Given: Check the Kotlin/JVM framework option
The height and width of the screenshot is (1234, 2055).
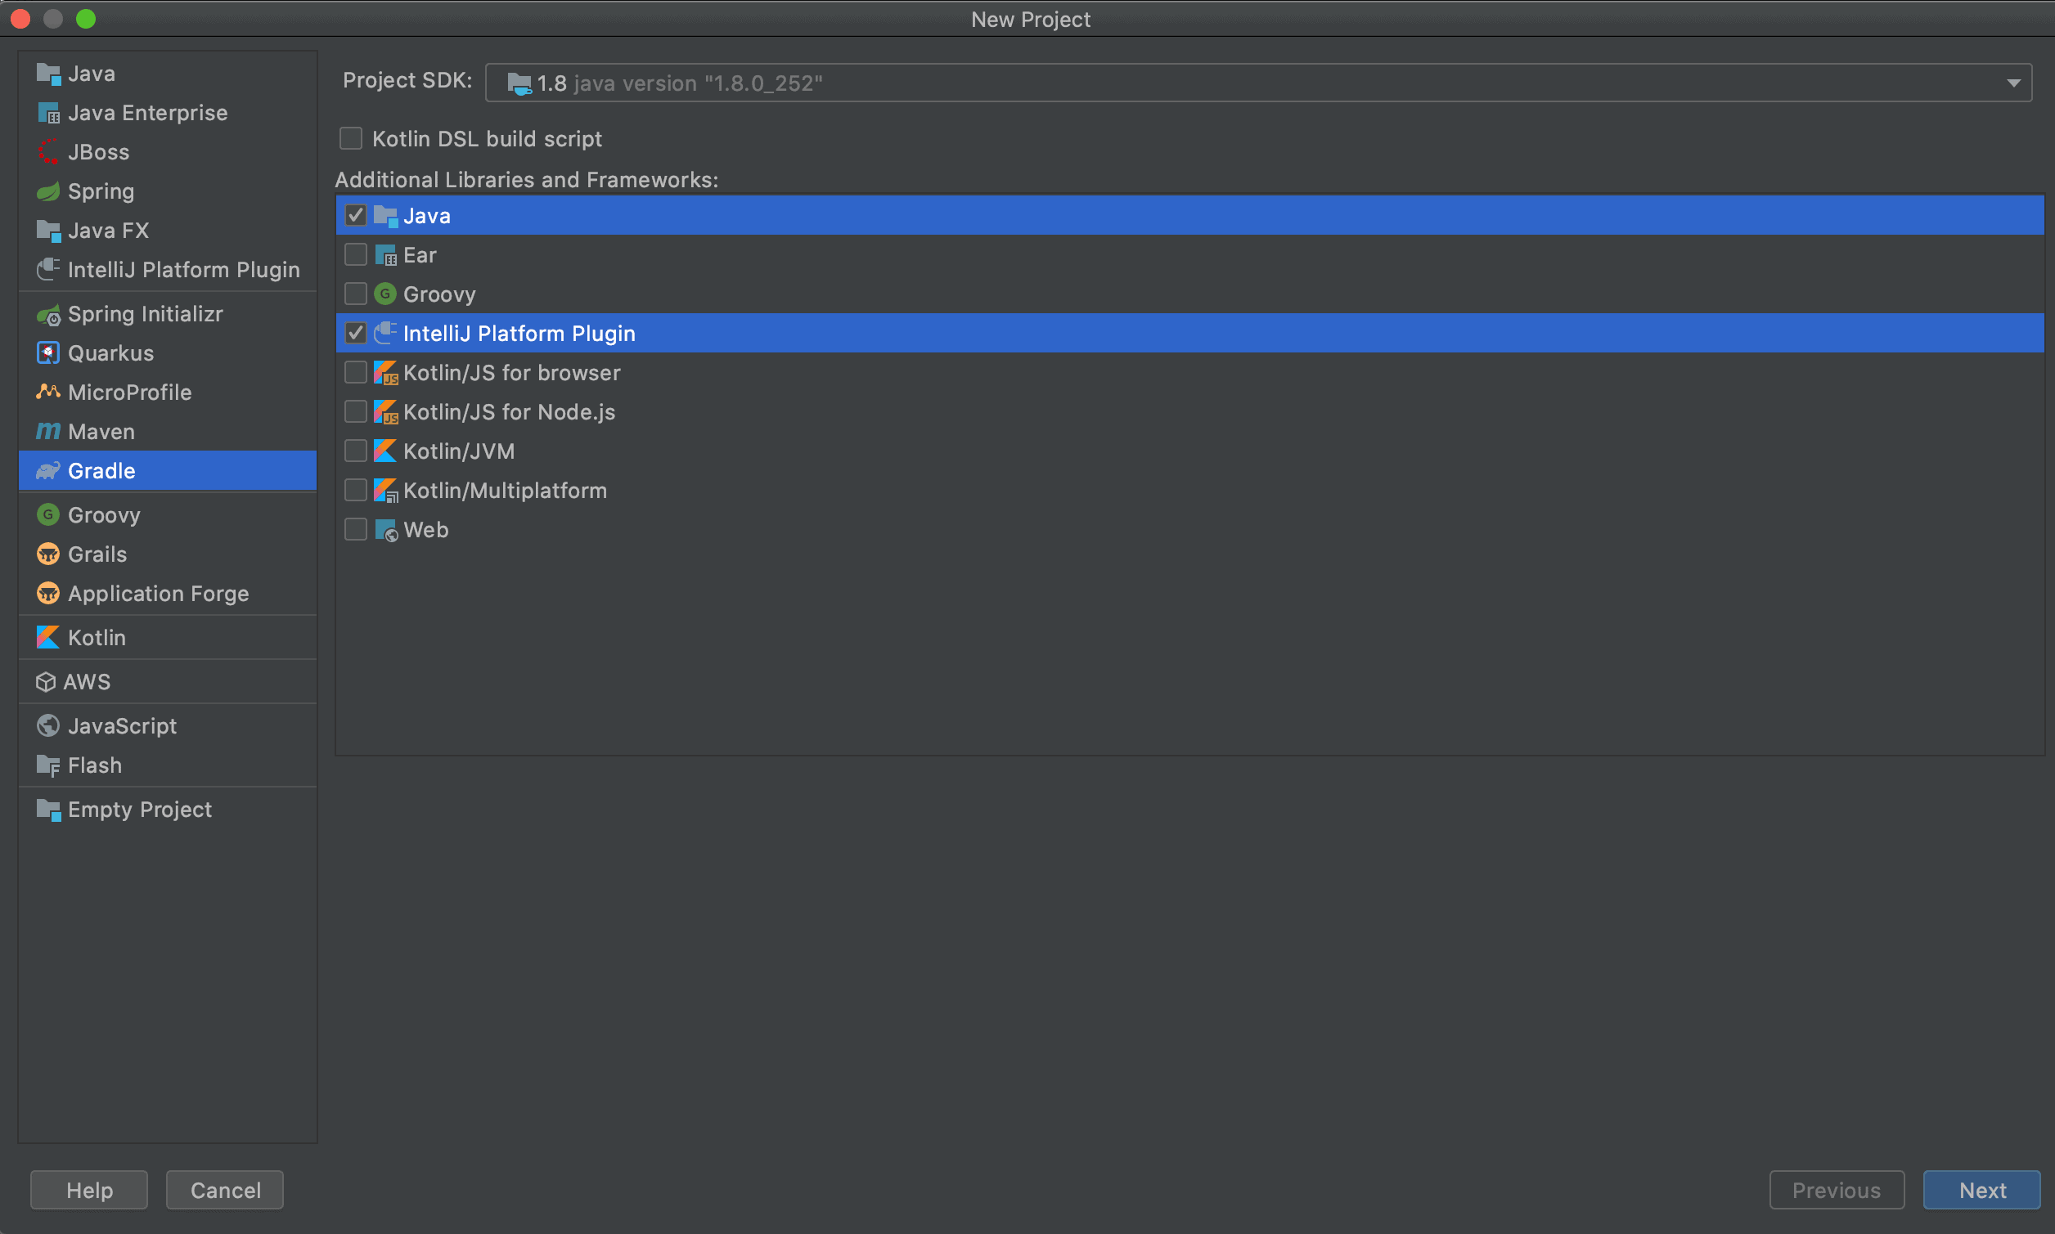Looking at the screenshot, I should pyautogui.click(x=355, y=451).
